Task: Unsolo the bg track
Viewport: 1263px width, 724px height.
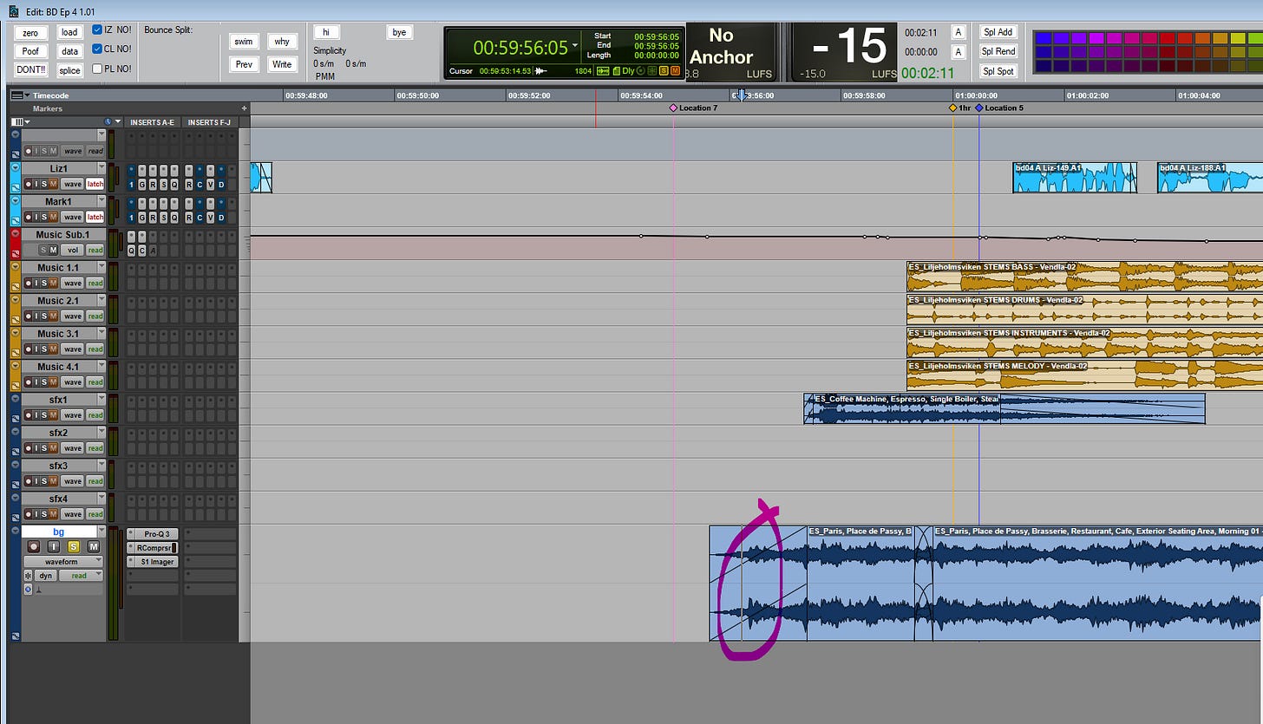Action: pos(74,547)
